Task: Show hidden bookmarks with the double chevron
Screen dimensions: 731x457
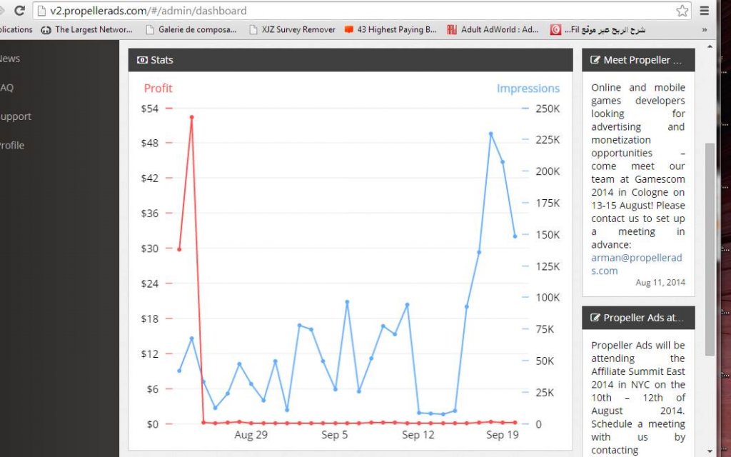Action: 705,30
